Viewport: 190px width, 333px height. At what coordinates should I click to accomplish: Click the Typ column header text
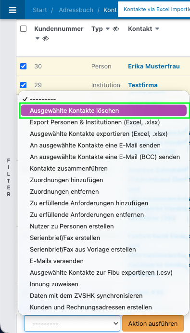(x=97, y=28)
